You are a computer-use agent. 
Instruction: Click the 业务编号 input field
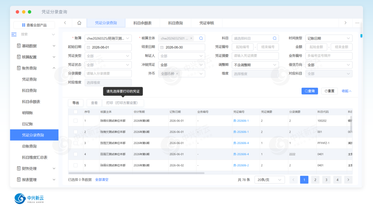pyautogui.click(x=329, y=56)
